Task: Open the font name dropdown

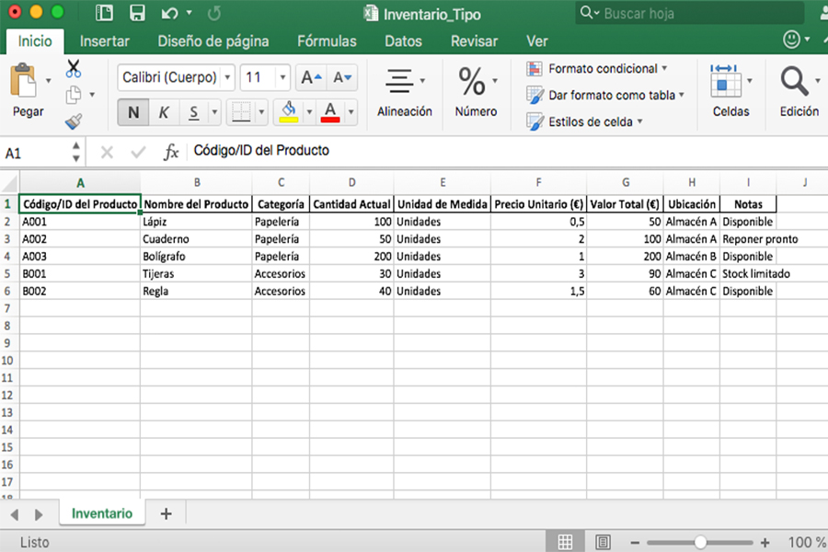Action: coord(225,77)
